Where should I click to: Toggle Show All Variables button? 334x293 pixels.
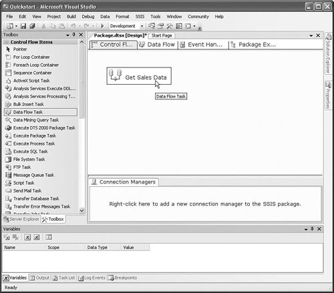pyautogui.click(x=37, y=238)
